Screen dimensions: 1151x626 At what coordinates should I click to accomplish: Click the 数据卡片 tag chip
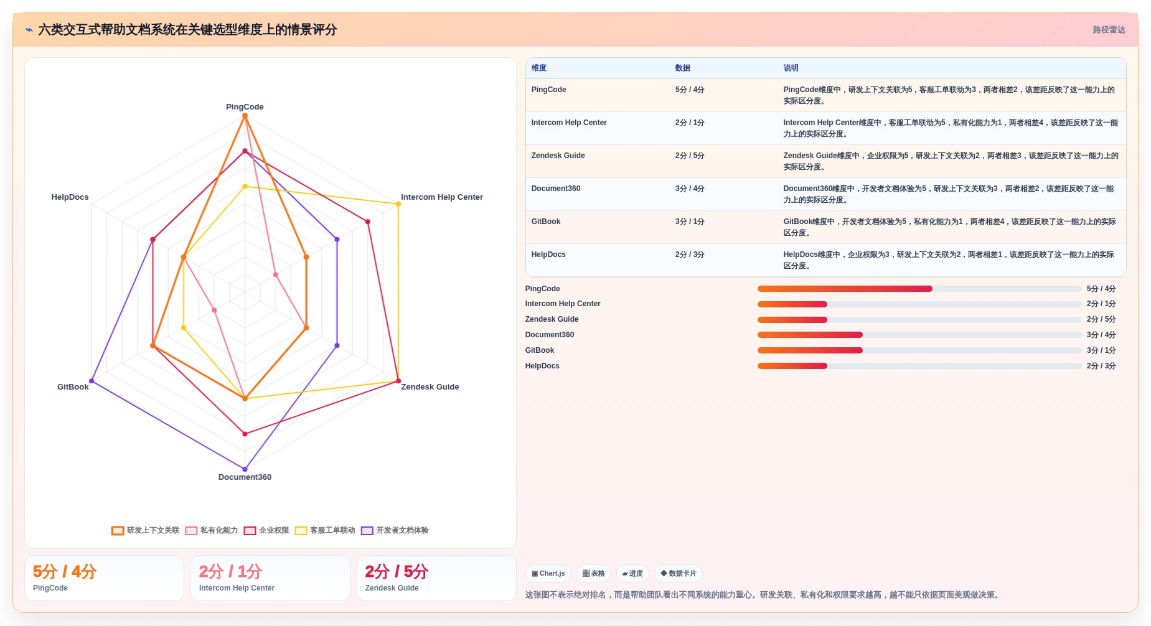[x=679, y=574]
